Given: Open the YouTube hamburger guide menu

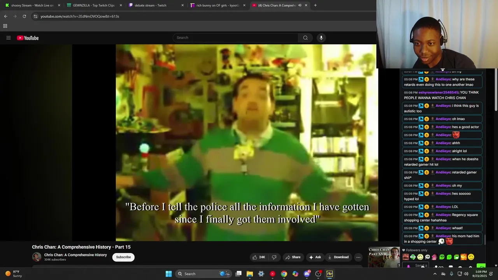Looking at the screenshot, I should click(8, 38).
